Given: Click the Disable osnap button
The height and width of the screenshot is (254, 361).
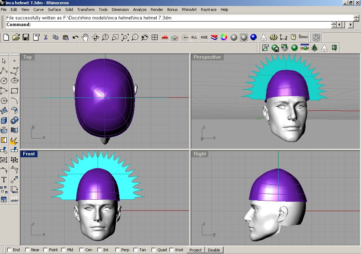Looking at the screenshot, I should click(214, 250).
